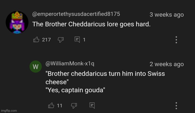Click the '3 weeks ago' timestamp
The width and height of the screenshot is (195, 113).
click(167, 15)
